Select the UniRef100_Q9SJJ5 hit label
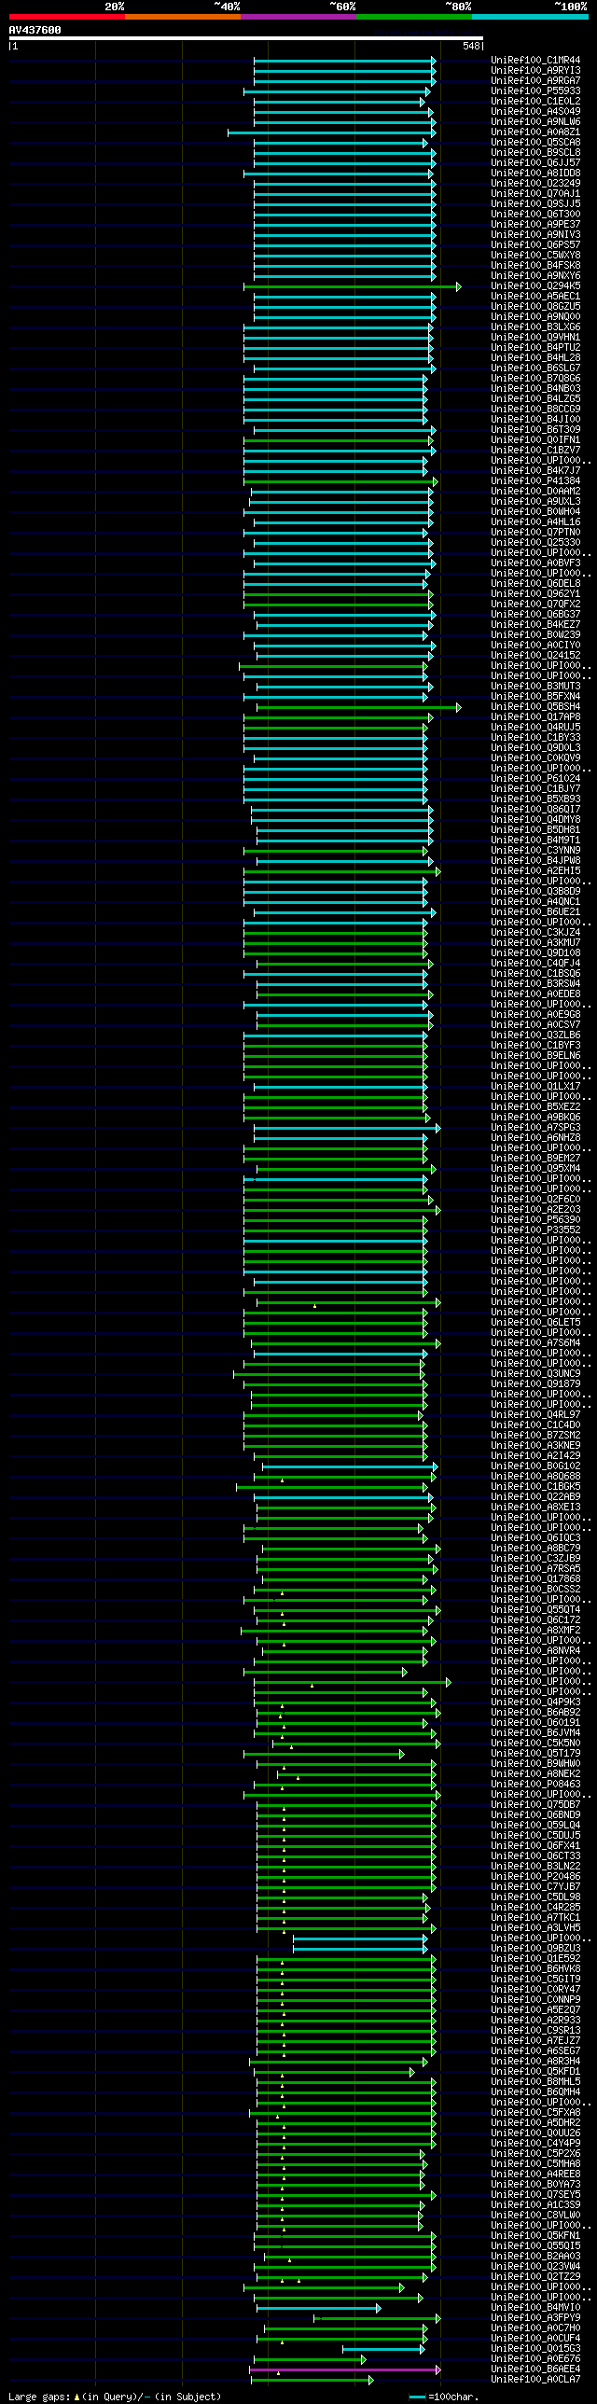 click(x=535, y=204)
